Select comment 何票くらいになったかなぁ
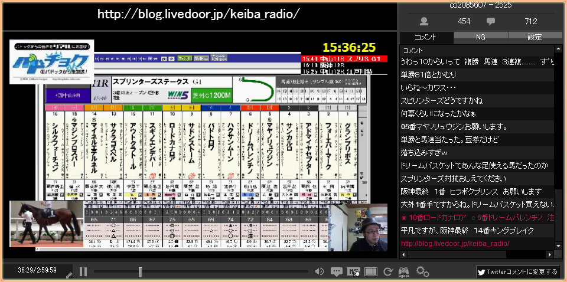Image resolution: width=567 pixels, height=282 pixels. (x=477, y=114)
